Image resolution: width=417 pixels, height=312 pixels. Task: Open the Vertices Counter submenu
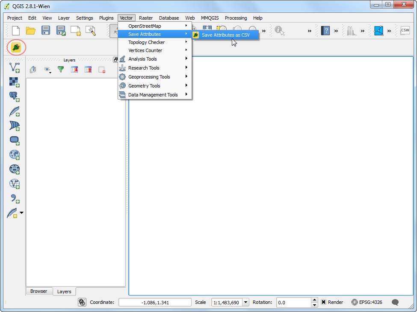coord(155,50)
